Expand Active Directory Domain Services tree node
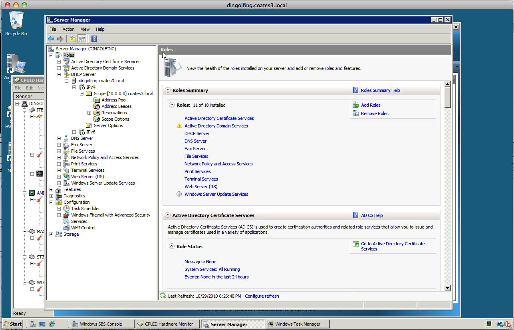This screenshot has width=514, height=330. 59,68
